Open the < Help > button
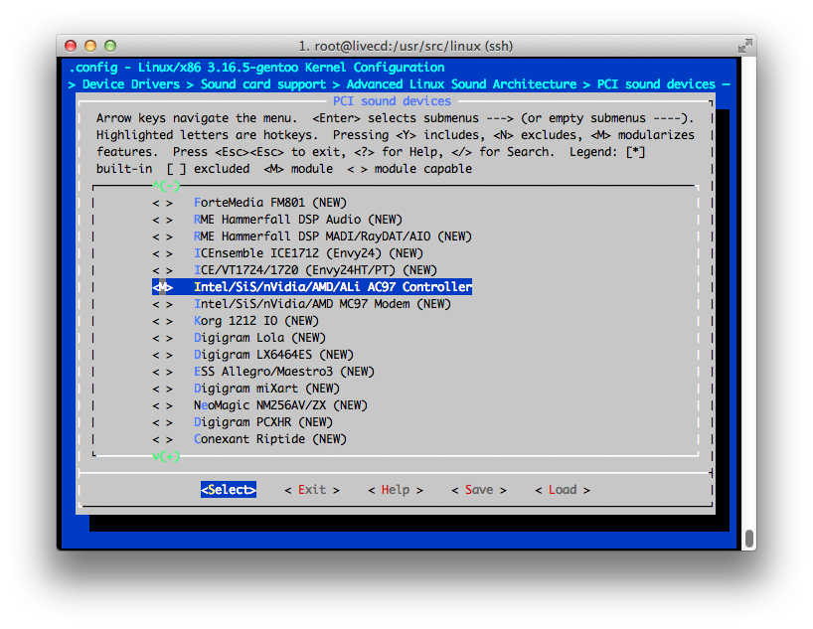Screen dimensions: 813x629 396,490
